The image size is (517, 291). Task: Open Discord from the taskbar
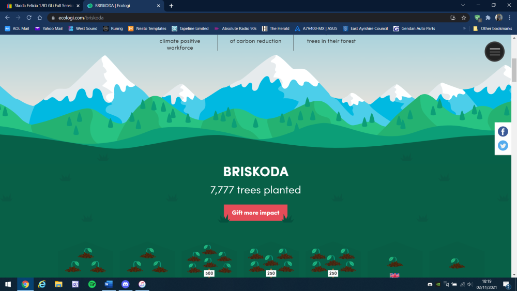point(125,284)
